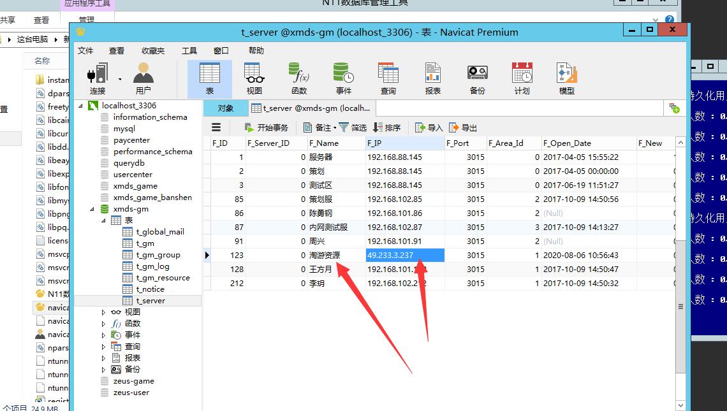Image resolution: width=727 pixels, height=411 pixels.
Task: Click the Event (事件) clock icon
Action: [x=343, y=75]
